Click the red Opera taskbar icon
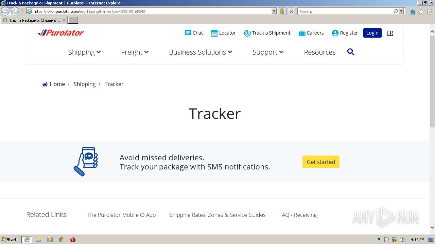The image size is (435, 244). pos(73,240)
